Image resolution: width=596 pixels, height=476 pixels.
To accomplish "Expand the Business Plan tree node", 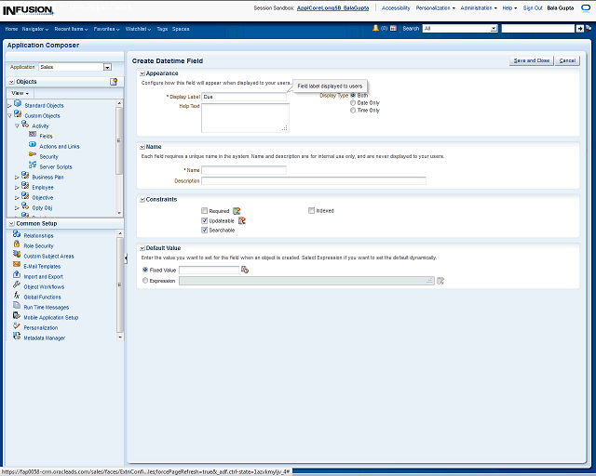I will click(17, 177).
